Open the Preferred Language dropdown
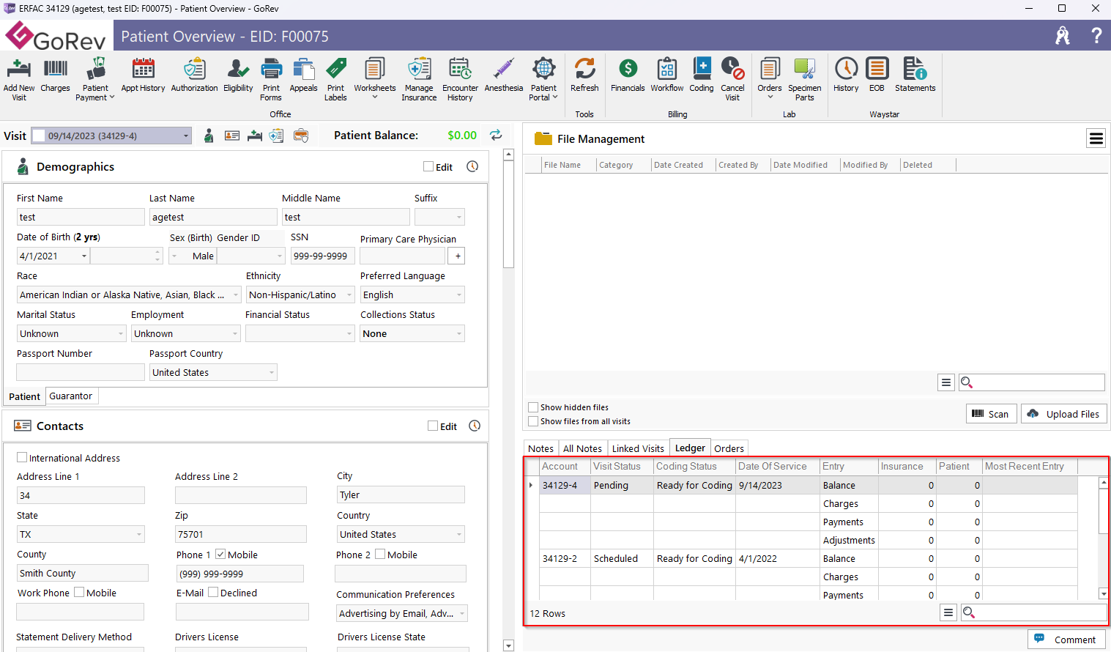The image size is (1111, 652). [x=459, y=294]
